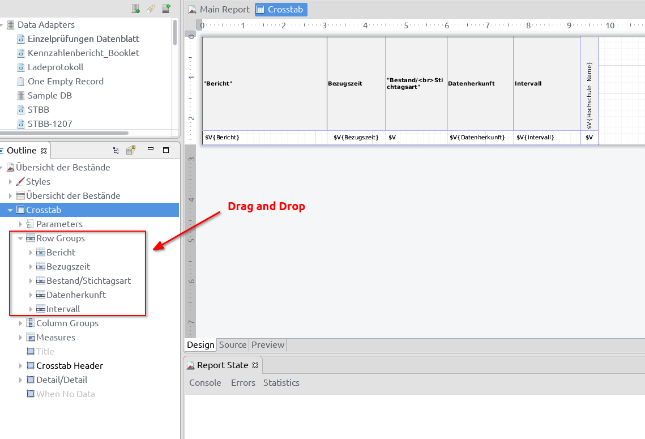Expand the Measures node
The height and width of the screenshot is (439, 645).
(20, 338)
